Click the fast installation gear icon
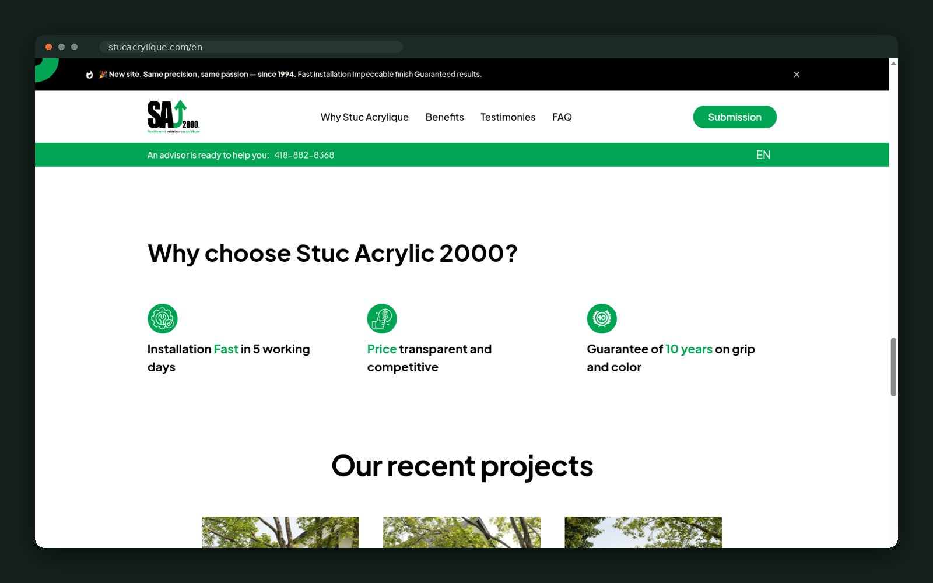 coord(163,319)
